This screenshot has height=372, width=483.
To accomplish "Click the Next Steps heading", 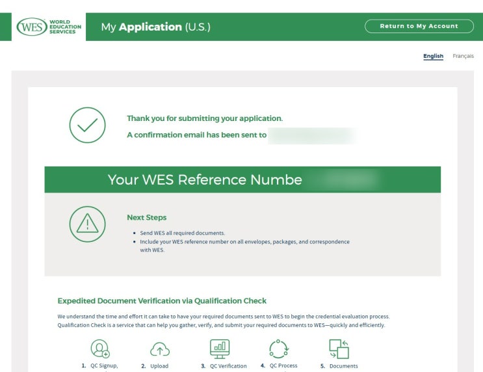I will point(147,218).
